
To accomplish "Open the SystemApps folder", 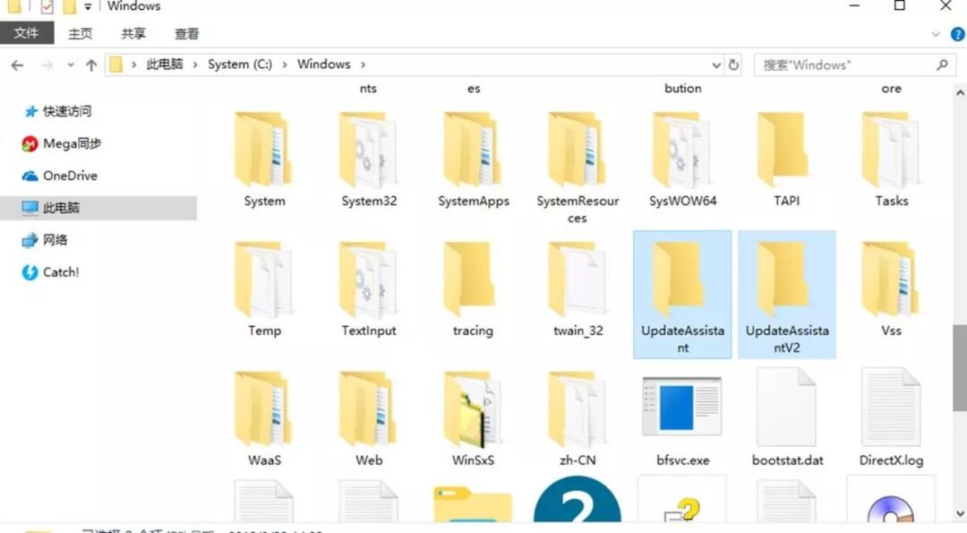I will (x=473, y=160).
